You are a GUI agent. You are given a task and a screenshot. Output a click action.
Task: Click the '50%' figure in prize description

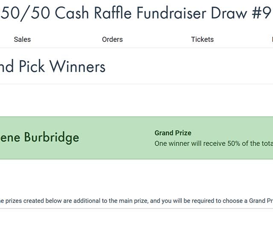[x=234, y=144]
